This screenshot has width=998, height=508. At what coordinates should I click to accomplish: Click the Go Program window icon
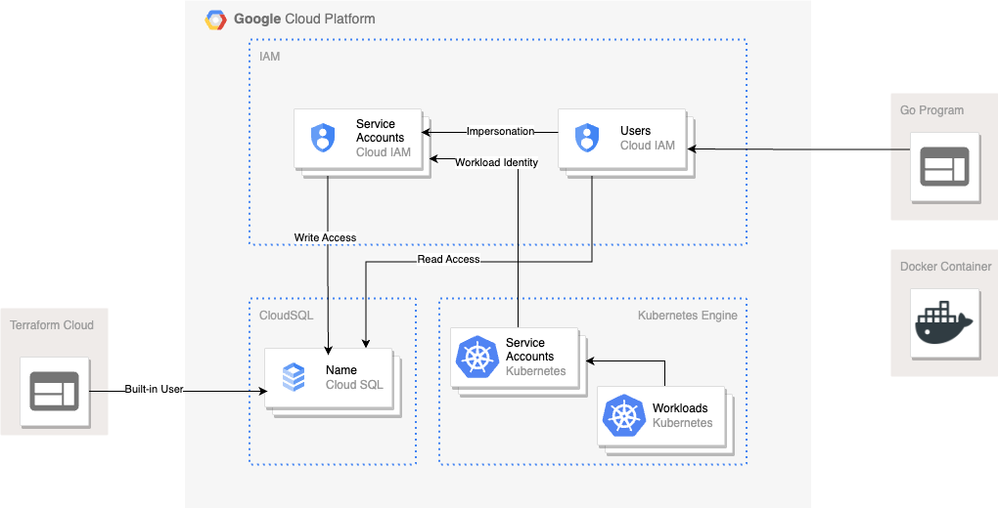coord(944,167)
